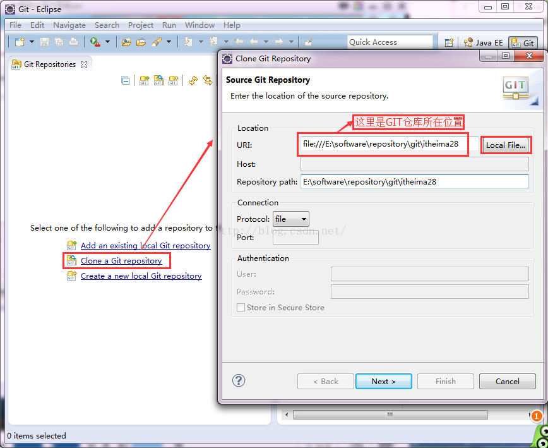Click the Pin Editor toolbar icon
548x448 pixels.
308,42
